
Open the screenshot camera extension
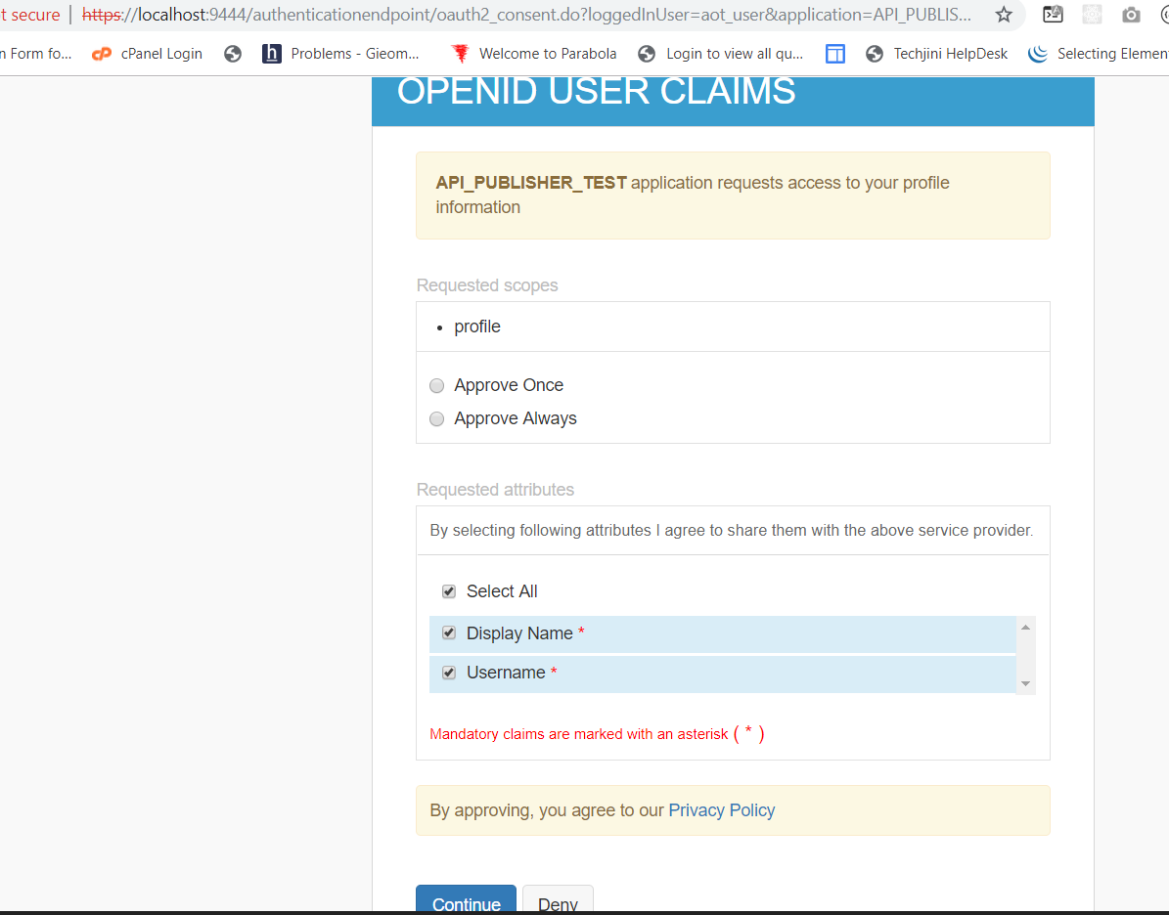[x=1131, y=15]
